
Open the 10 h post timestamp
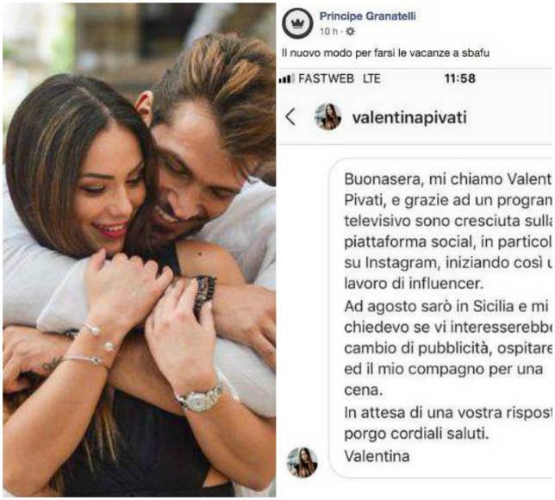pyautogui.click(x=329, y=32)
